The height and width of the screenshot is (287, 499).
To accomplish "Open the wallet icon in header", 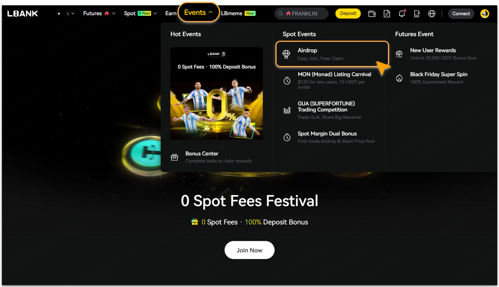I will (x=372, y=14).
